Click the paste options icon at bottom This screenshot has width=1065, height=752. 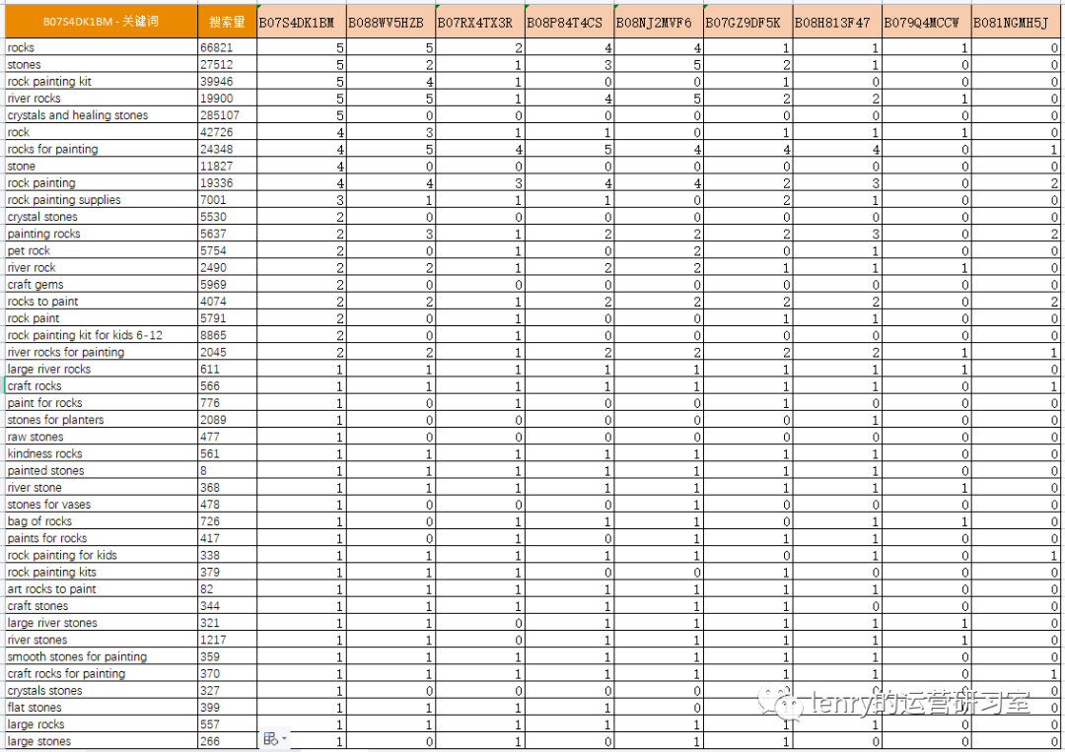click(274, 738)
